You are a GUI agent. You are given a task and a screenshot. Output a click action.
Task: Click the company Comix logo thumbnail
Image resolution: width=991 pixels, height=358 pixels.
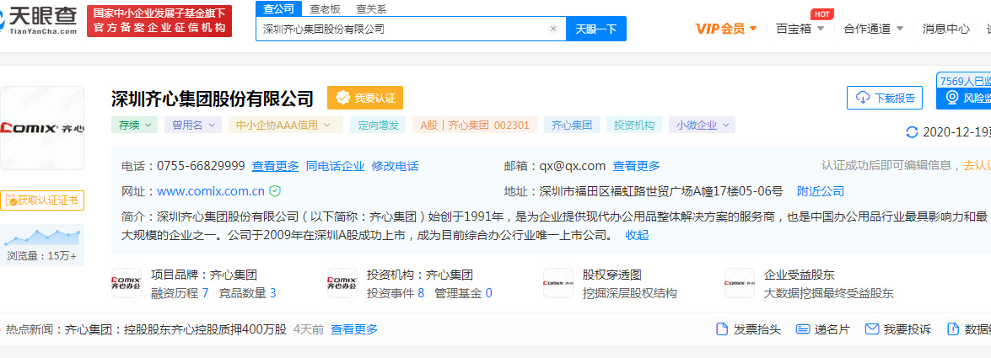click(41, 128)
